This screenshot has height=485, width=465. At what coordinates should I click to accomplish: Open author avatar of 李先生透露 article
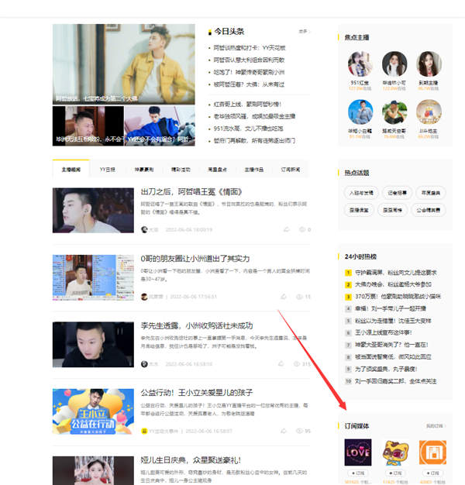click(144, 364)
